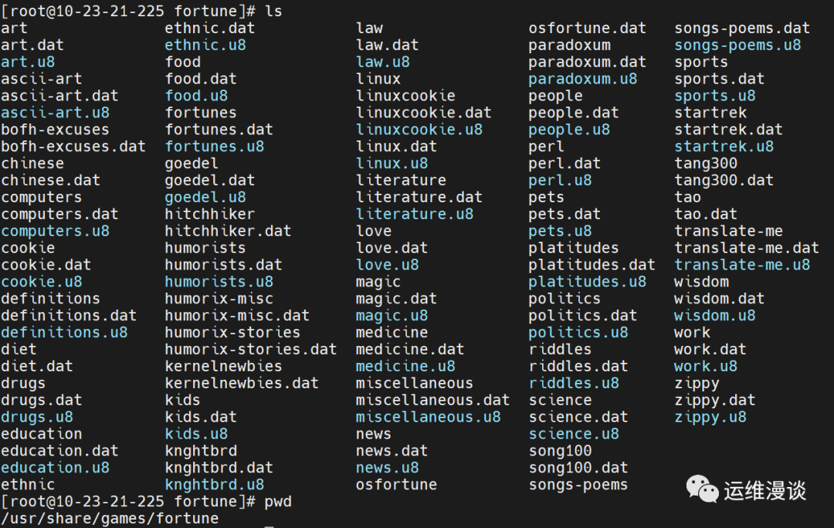Viewport: 834px width, 528px height.
Task: Click the tang300.dat file entry
Action: 724,181
